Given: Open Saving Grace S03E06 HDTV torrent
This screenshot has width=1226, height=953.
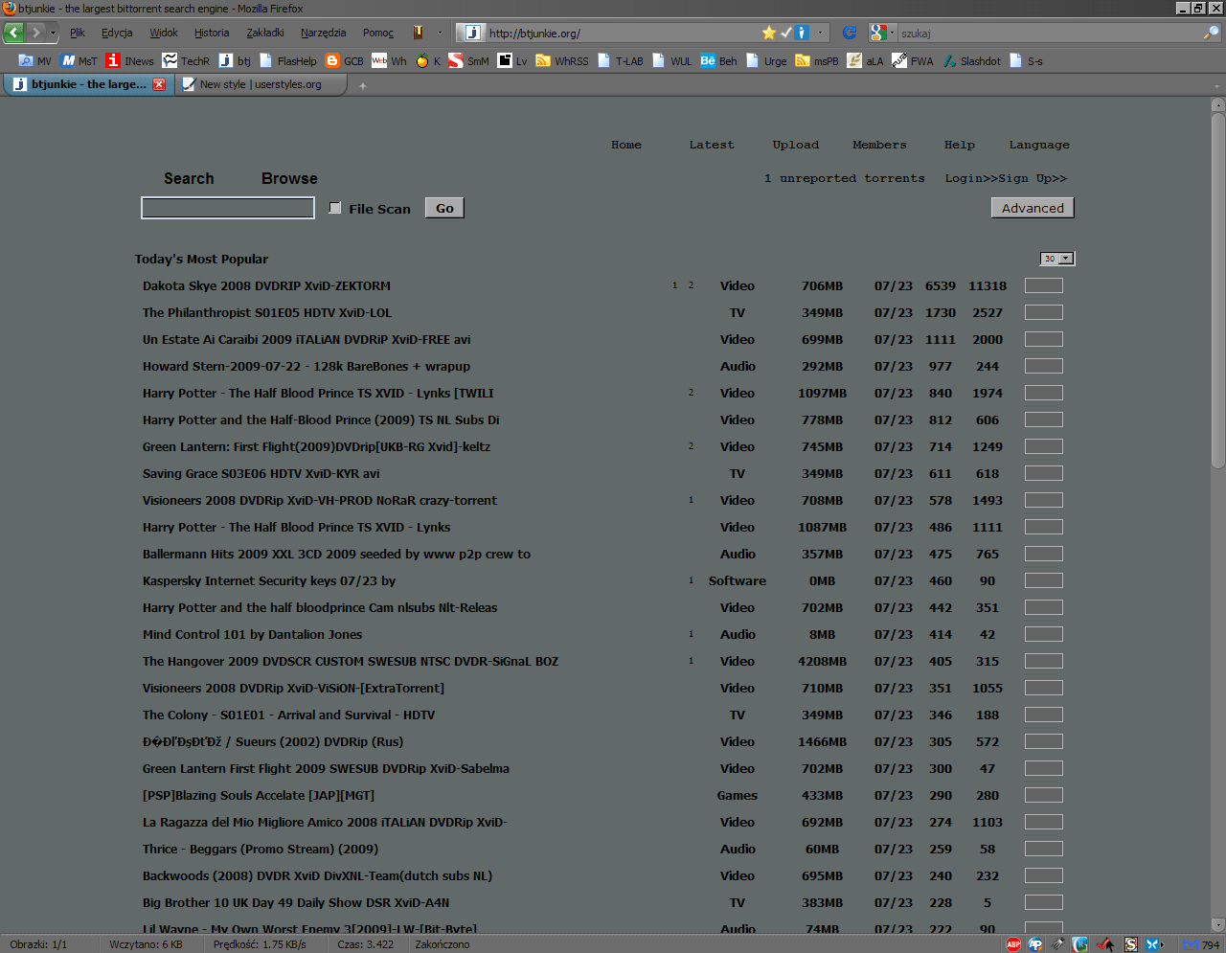Looking at the screenshot, I should 261,473.
